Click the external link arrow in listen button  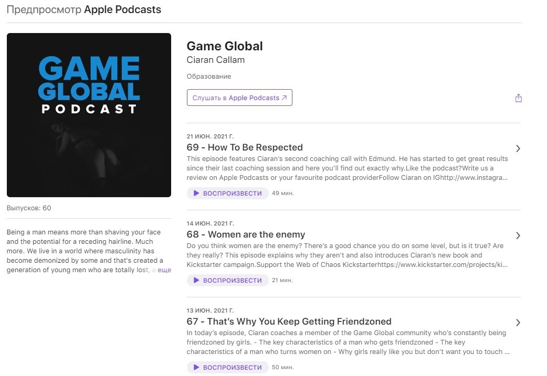(284, 98)
